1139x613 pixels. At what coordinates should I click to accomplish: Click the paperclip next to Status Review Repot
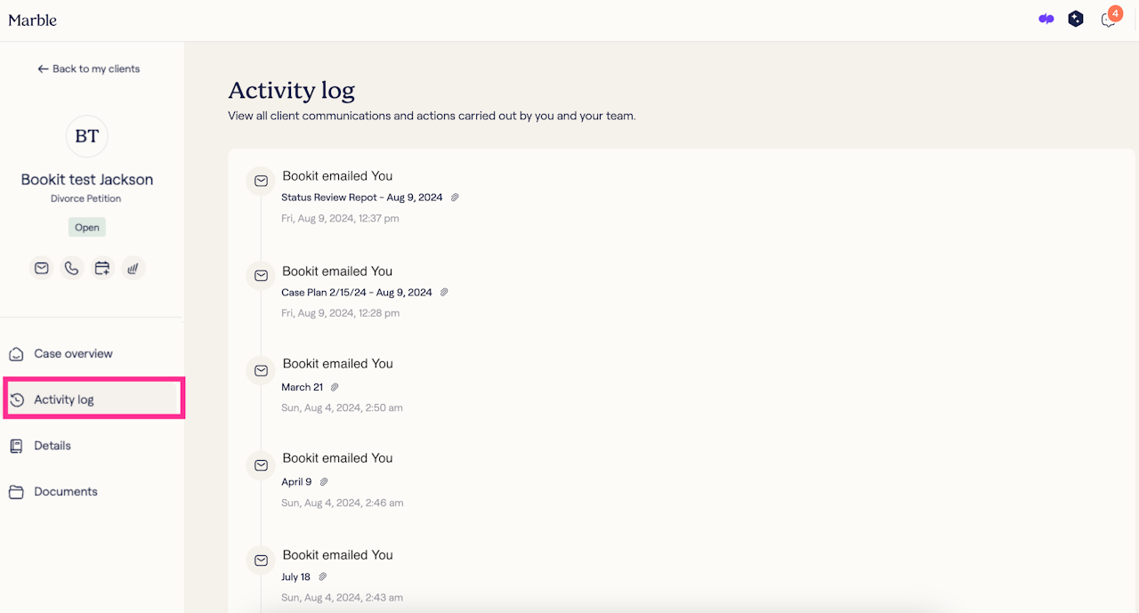[455, 198]
